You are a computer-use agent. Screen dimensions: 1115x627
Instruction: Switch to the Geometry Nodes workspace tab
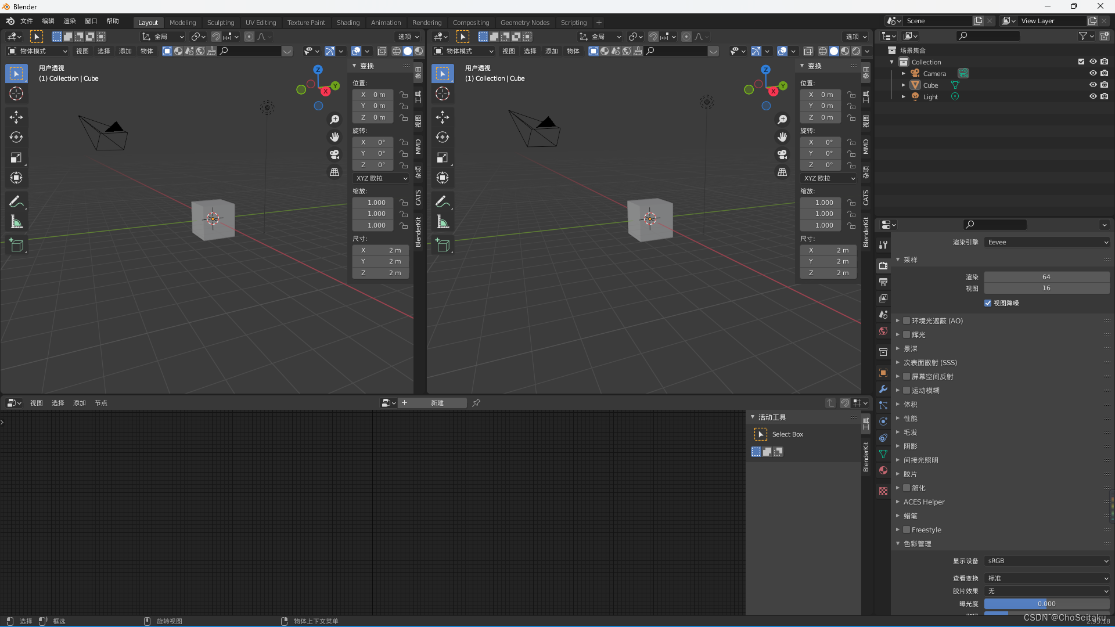click(524, 23)
